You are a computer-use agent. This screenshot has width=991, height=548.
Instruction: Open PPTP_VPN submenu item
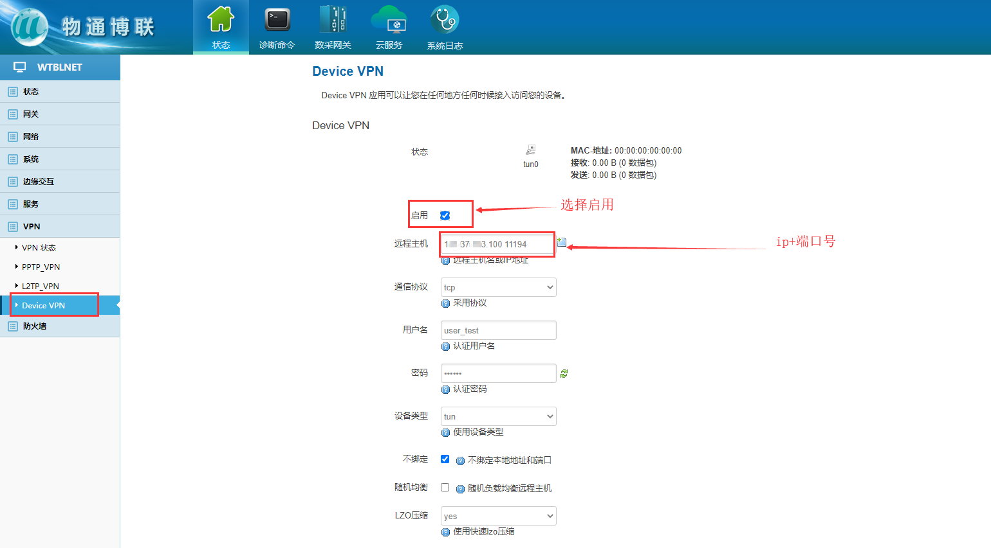pyautogui.click(x=41, y=267)
